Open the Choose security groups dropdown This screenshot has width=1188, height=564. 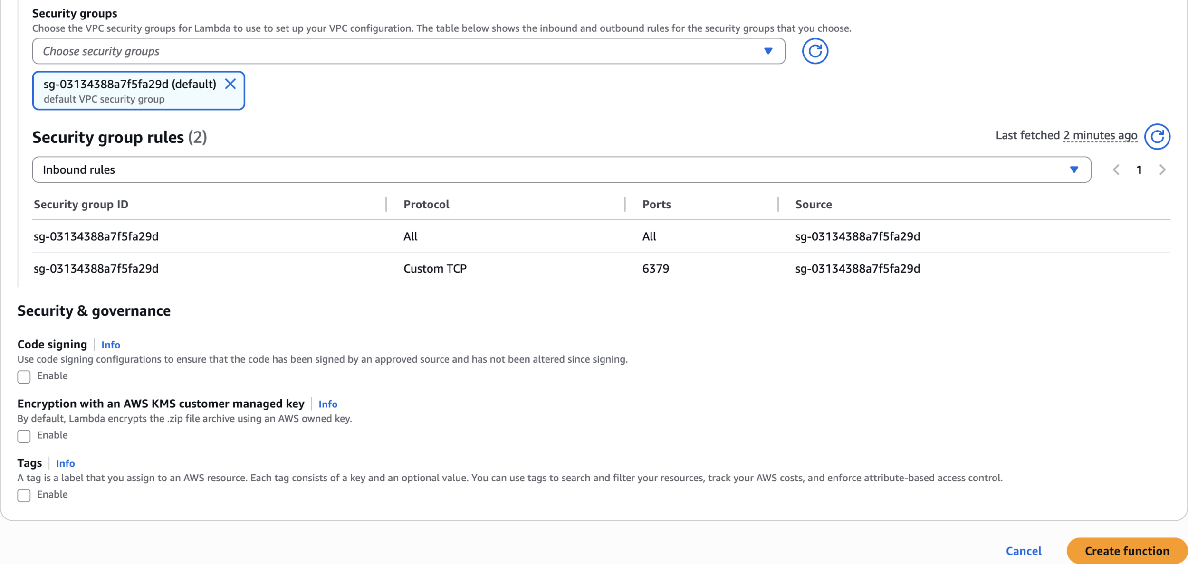point(408,51)
